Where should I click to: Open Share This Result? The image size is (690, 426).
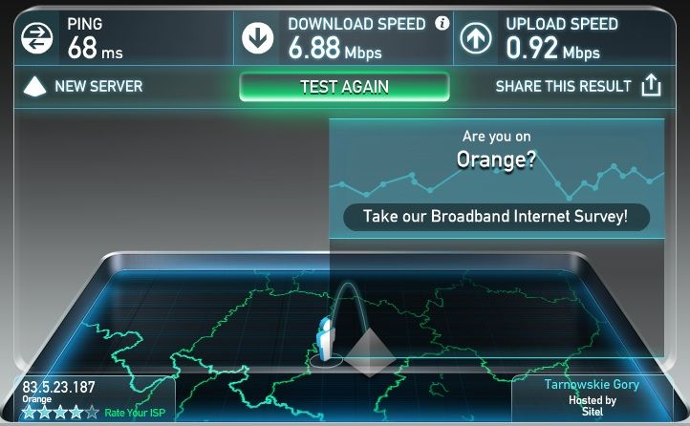564,86
